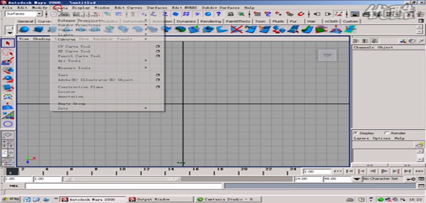Select the Display radio button
426x203 pixels.
click(356, 133)
